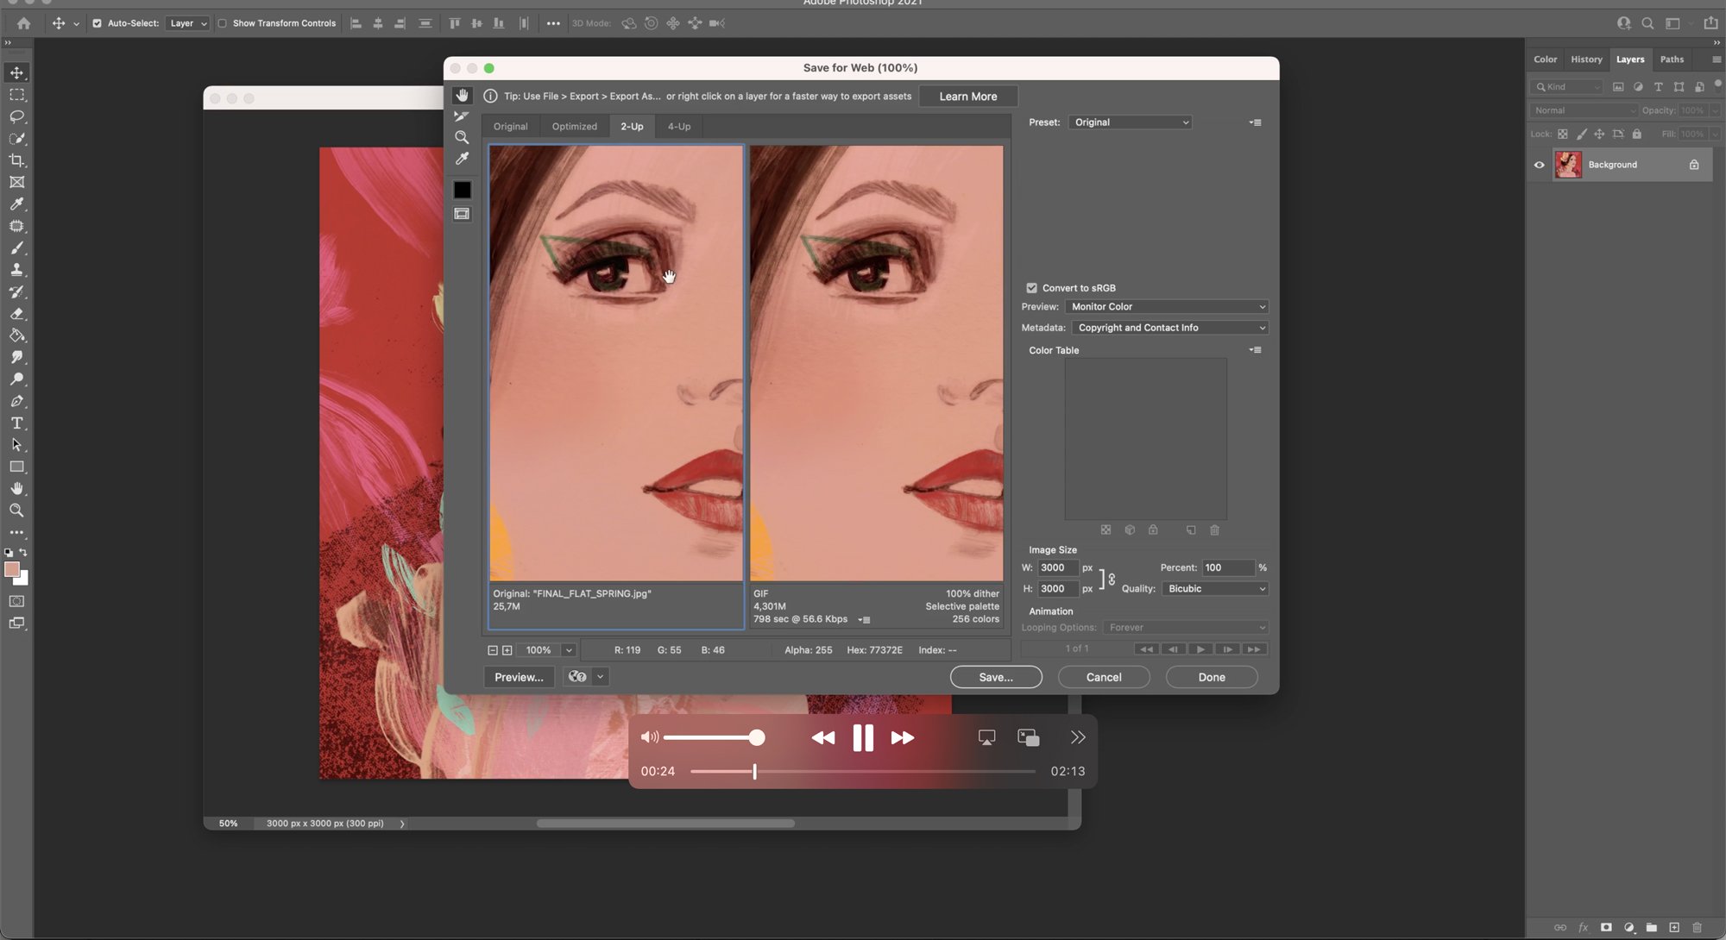
Task: Click the Preview... button
Action: pos(519,677)
